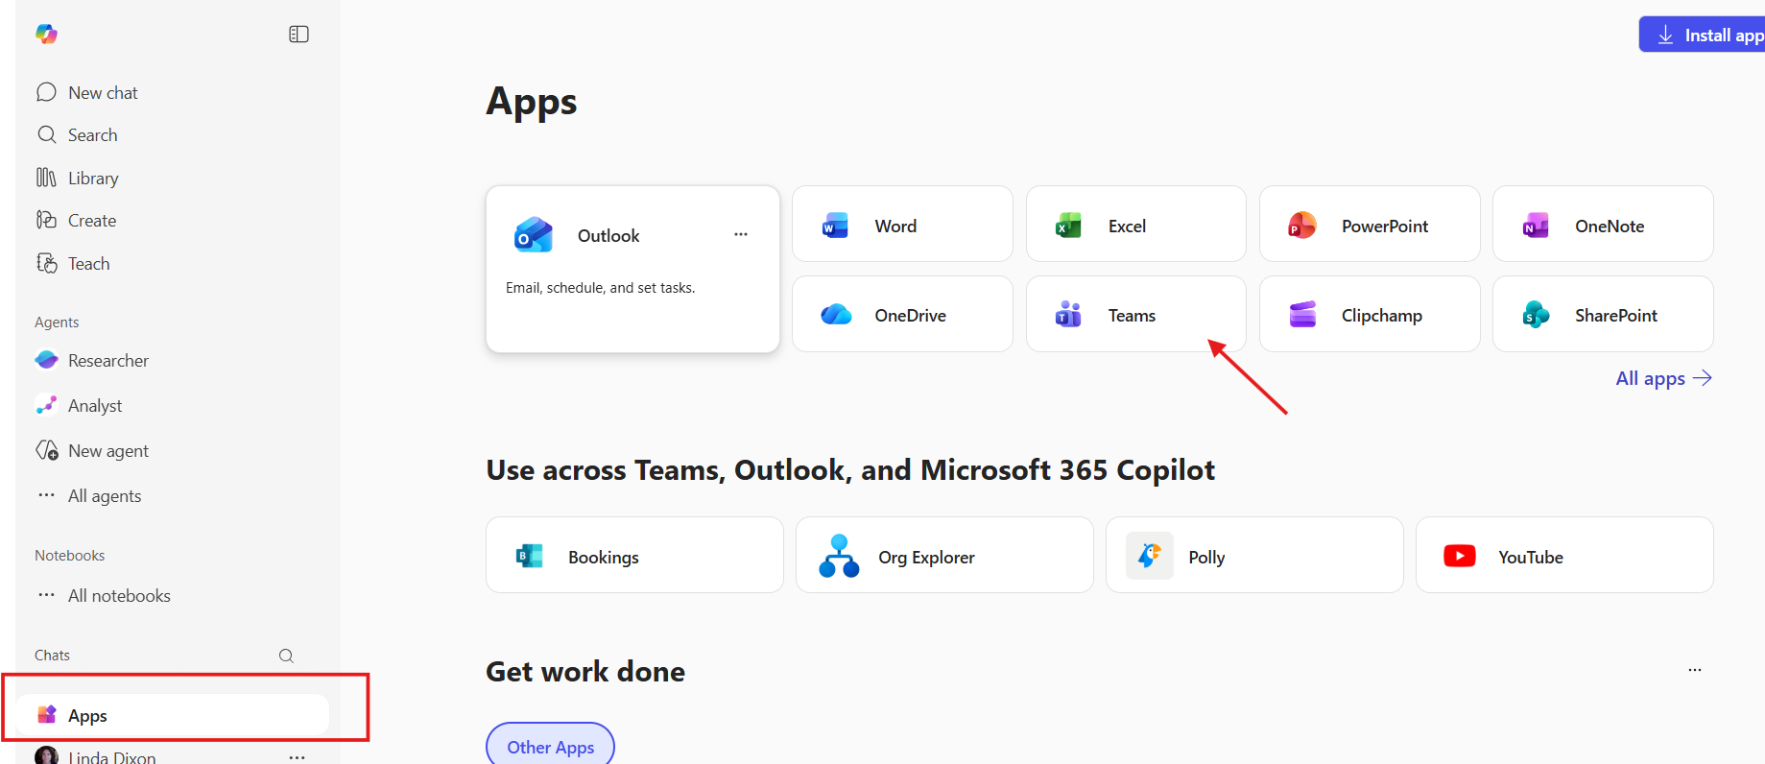
Task: Open Outlook card more options menu
Action: 741,235
